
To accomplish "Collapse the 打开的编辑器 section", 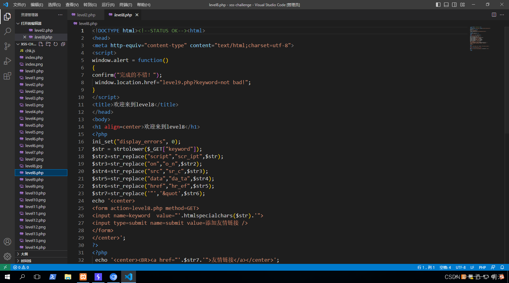I will (41, 23).
